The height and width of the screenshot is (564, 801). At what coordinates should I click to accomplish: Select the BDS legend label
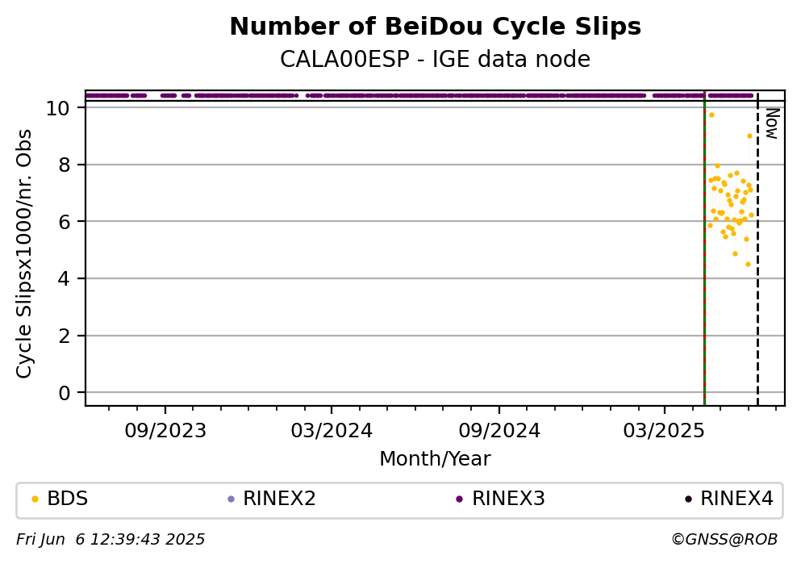(68, 499)
